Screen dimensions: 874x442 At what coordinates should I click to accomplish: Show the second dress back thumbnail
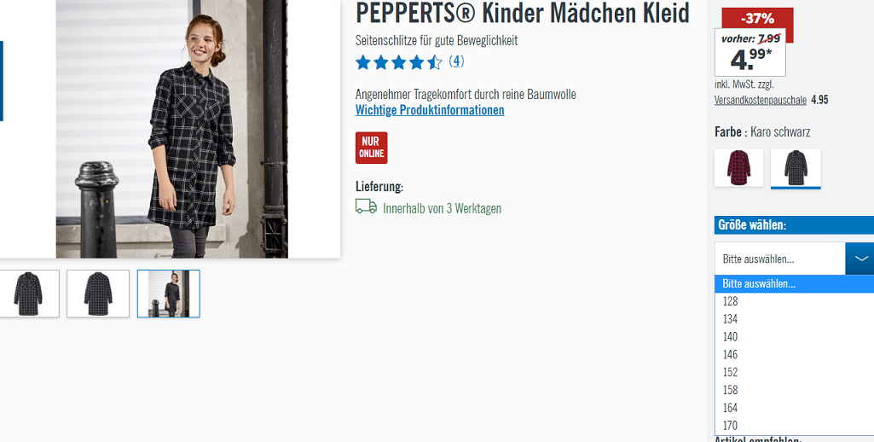[98, 294]
